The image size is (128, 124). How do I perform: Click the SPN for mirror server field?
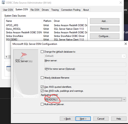[85, 73]
